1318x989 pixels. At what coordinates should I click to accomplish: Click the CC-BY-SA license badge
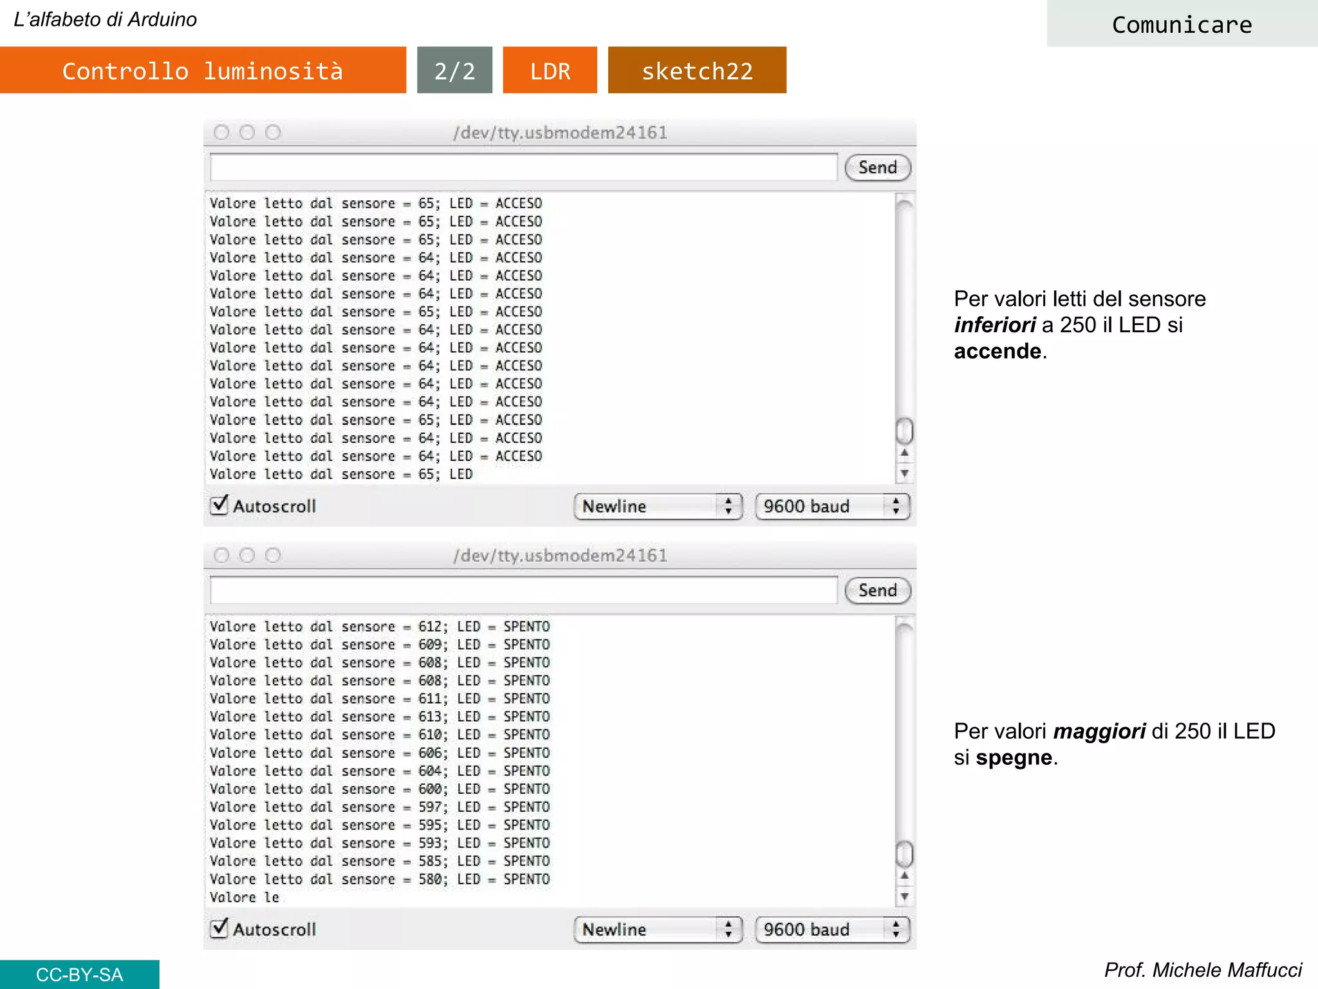click(79, 974)
